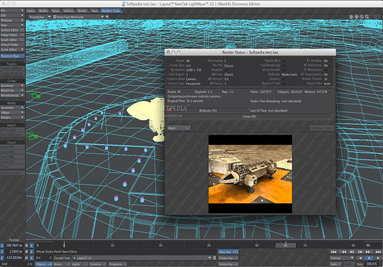Click the viewport move/pan icon
The height and width of the screenshot is (267, 383).
click(356, 17)
